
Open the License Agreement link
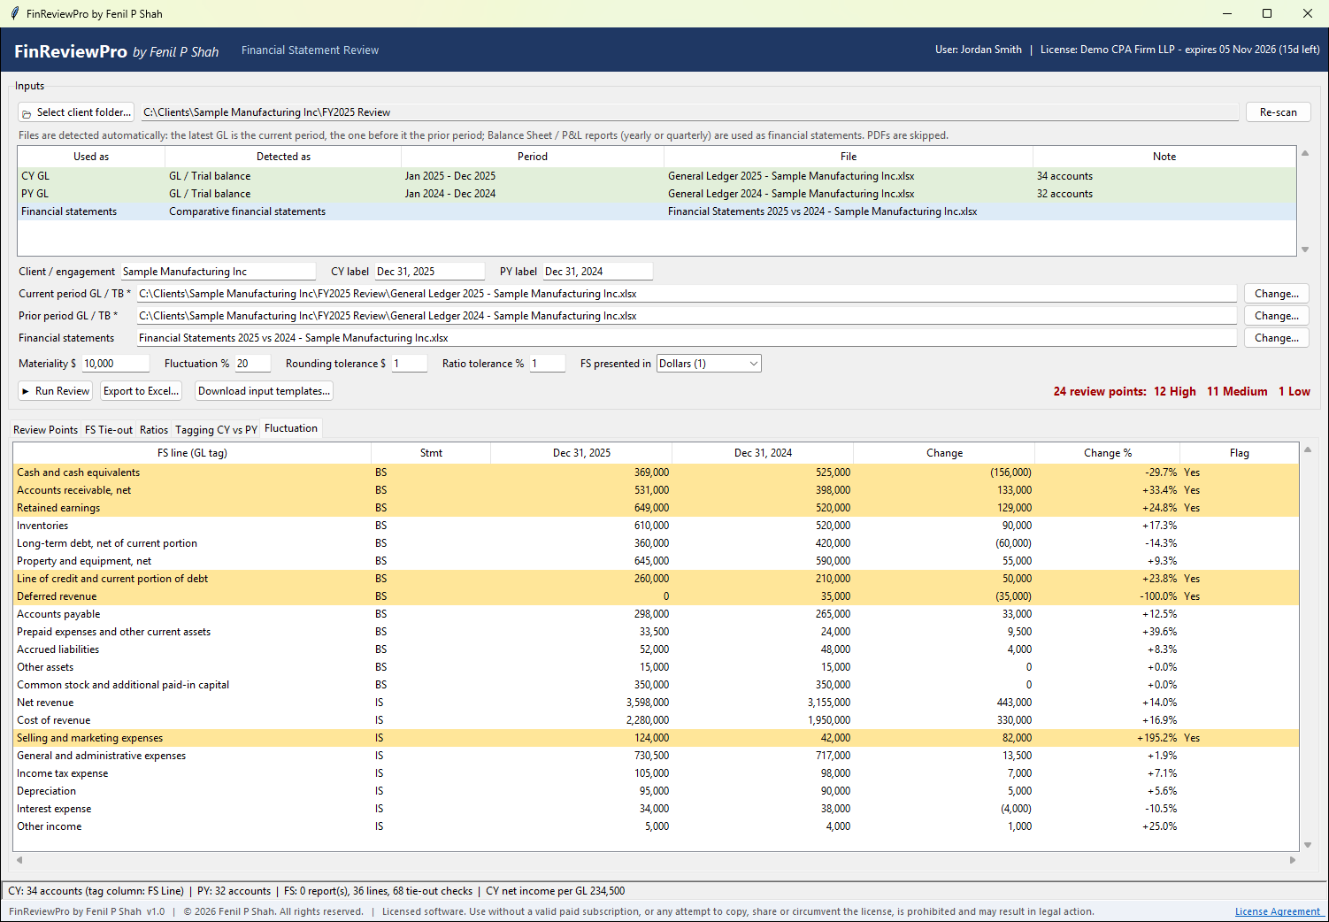tap(1278, 911)
